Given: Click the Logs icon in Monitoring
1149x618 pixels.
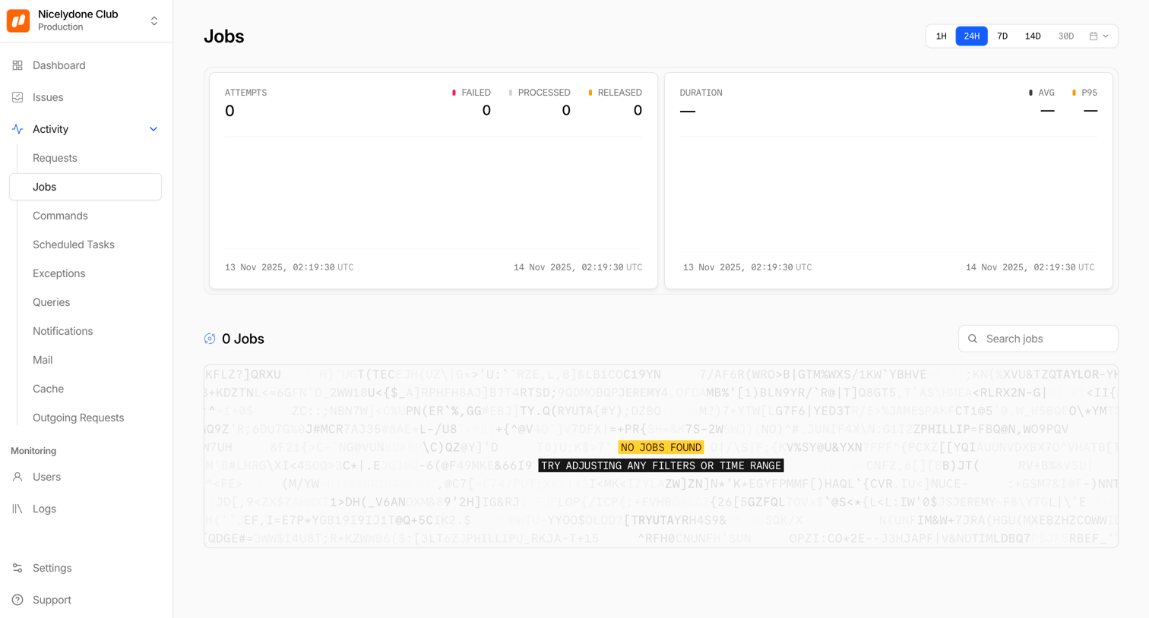Looking at the screenshot, I should pos(17,509).
